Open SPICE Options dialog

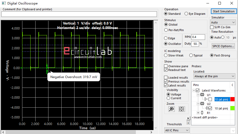click(x=223, y=46)
